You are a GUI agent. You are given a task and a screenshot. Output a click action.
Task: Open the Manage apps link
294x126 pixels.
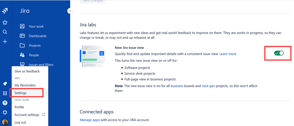[90, 120]
